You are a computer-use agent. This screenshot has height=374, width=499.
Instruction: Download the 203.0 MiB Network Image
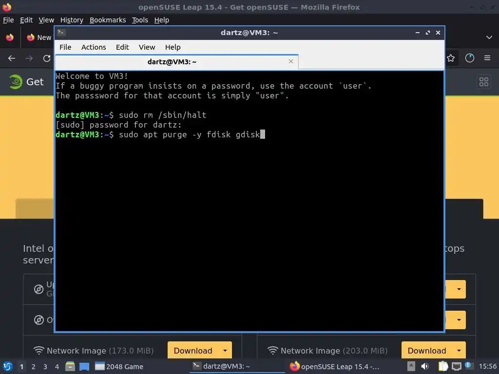[427, 351]
